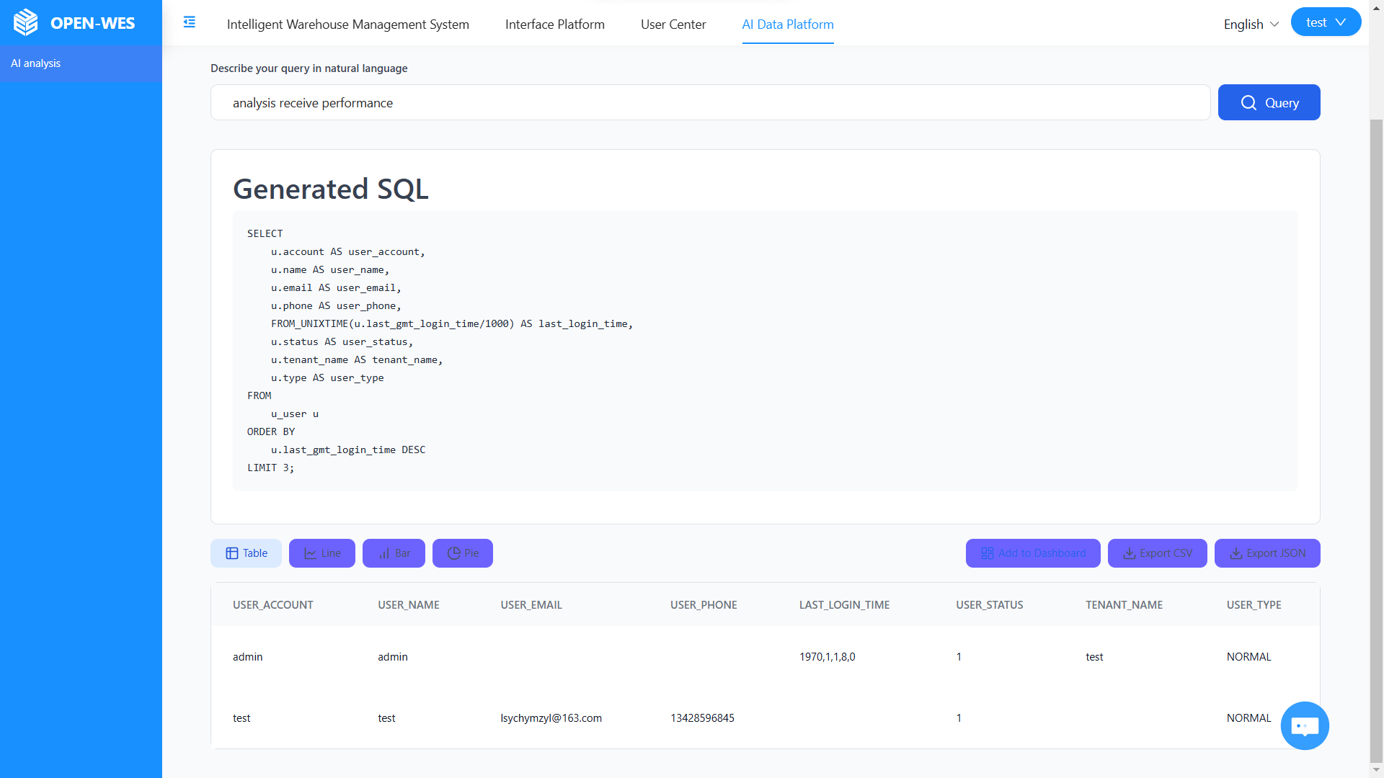Click the USER_NAME column header
Screen dimensions: 1384x778
[409, 605]
